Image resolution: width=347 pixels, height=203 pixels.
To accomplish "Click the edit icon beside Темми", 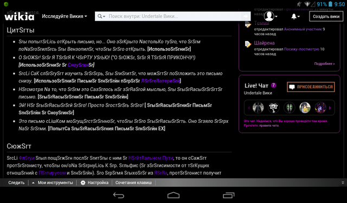I will pyautogui.click(x=248, y=24).
